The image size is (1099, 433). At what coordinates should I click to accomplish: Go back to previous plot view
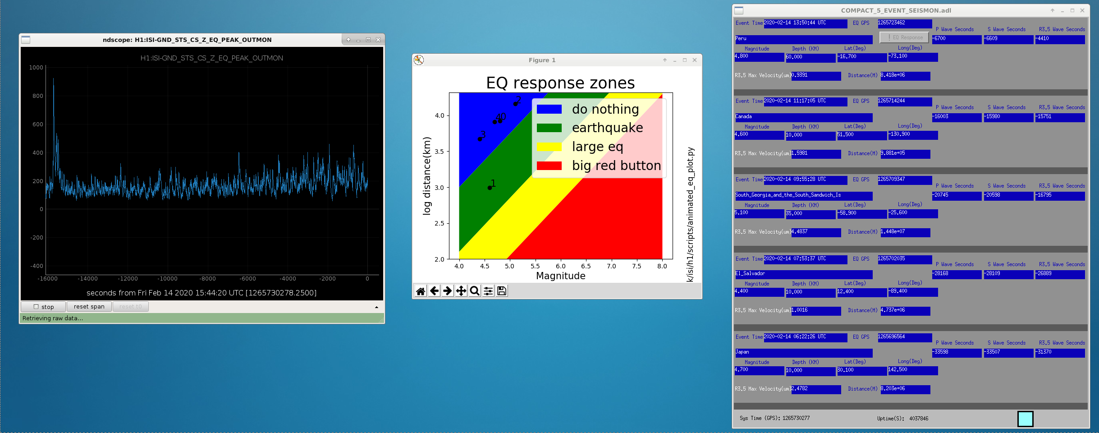[x=434, y=291]
